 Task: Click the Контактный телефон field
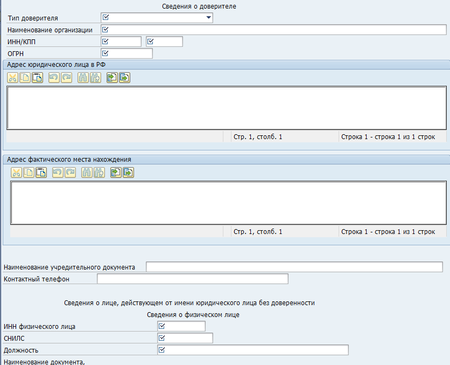[192, 279]
